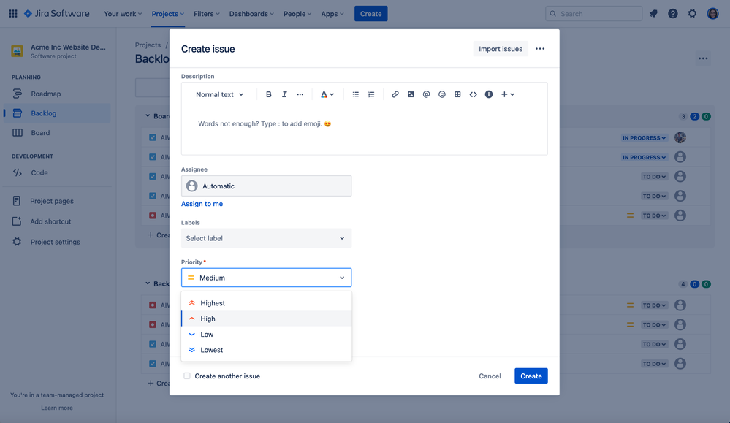
Task: Open the Normal text style dropdown
Action: (x=219, y=94)
